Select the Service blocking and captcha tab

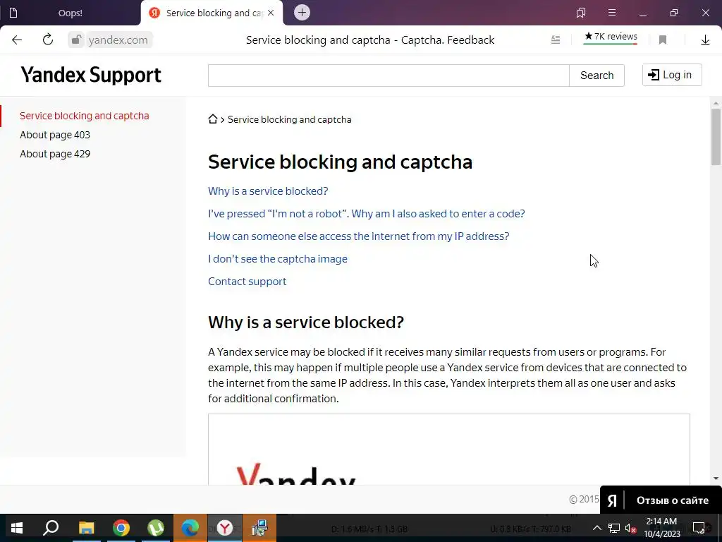tap(212, 13)
